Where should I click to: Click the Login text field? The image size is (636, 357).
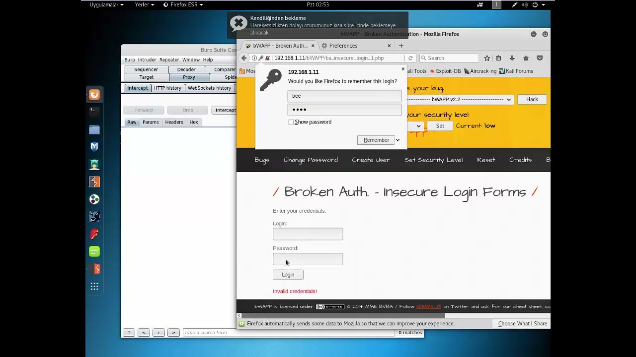308,234
